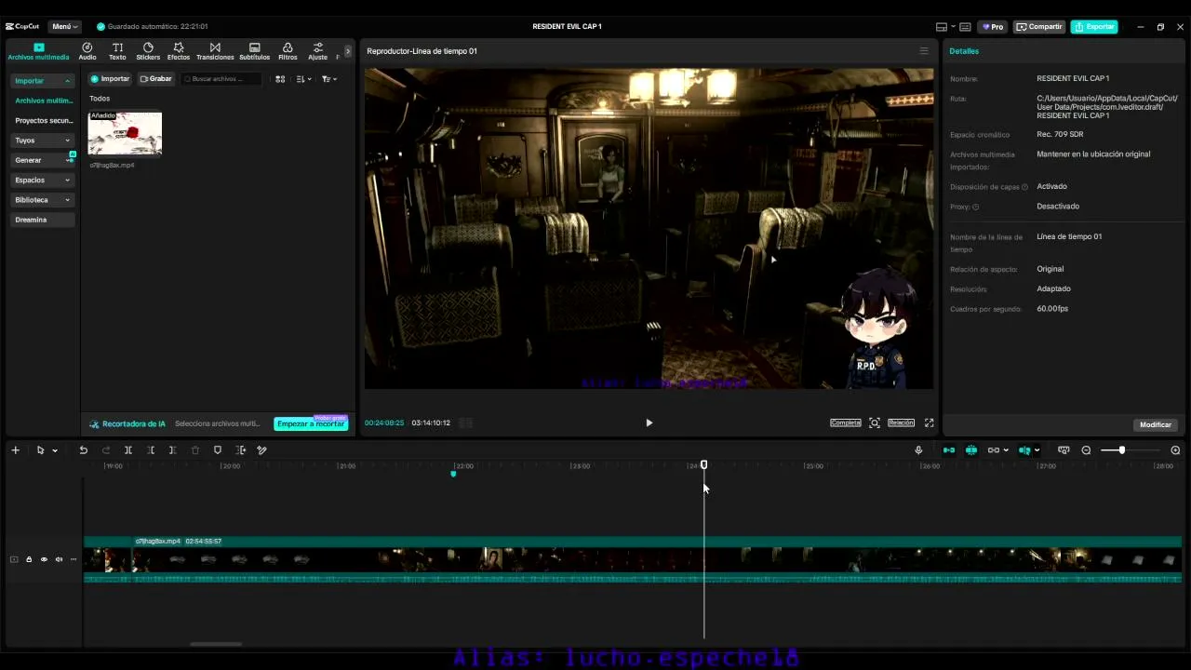Redo the last undone action
This screenshot has width=1191, height=670.
[x=106, y=450]
